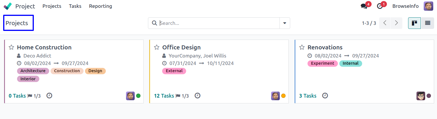Image resolution: width=437 pixels, height=119 pixels.
Task: Mark Office Design as favorite
Action: tap(157, 47)
